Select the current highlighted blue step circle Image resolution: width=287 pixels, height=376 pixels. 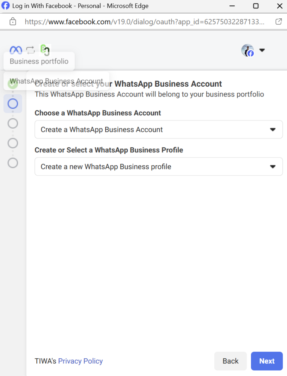click(x=13, y=104)
